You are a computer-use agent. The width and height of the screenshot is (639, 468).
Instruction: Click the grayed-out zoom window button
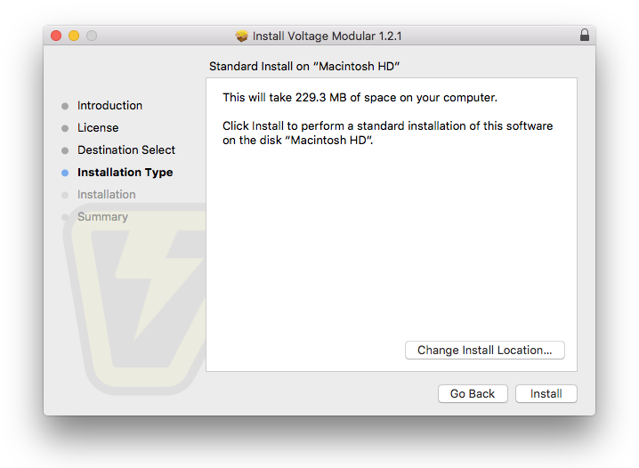92,36
